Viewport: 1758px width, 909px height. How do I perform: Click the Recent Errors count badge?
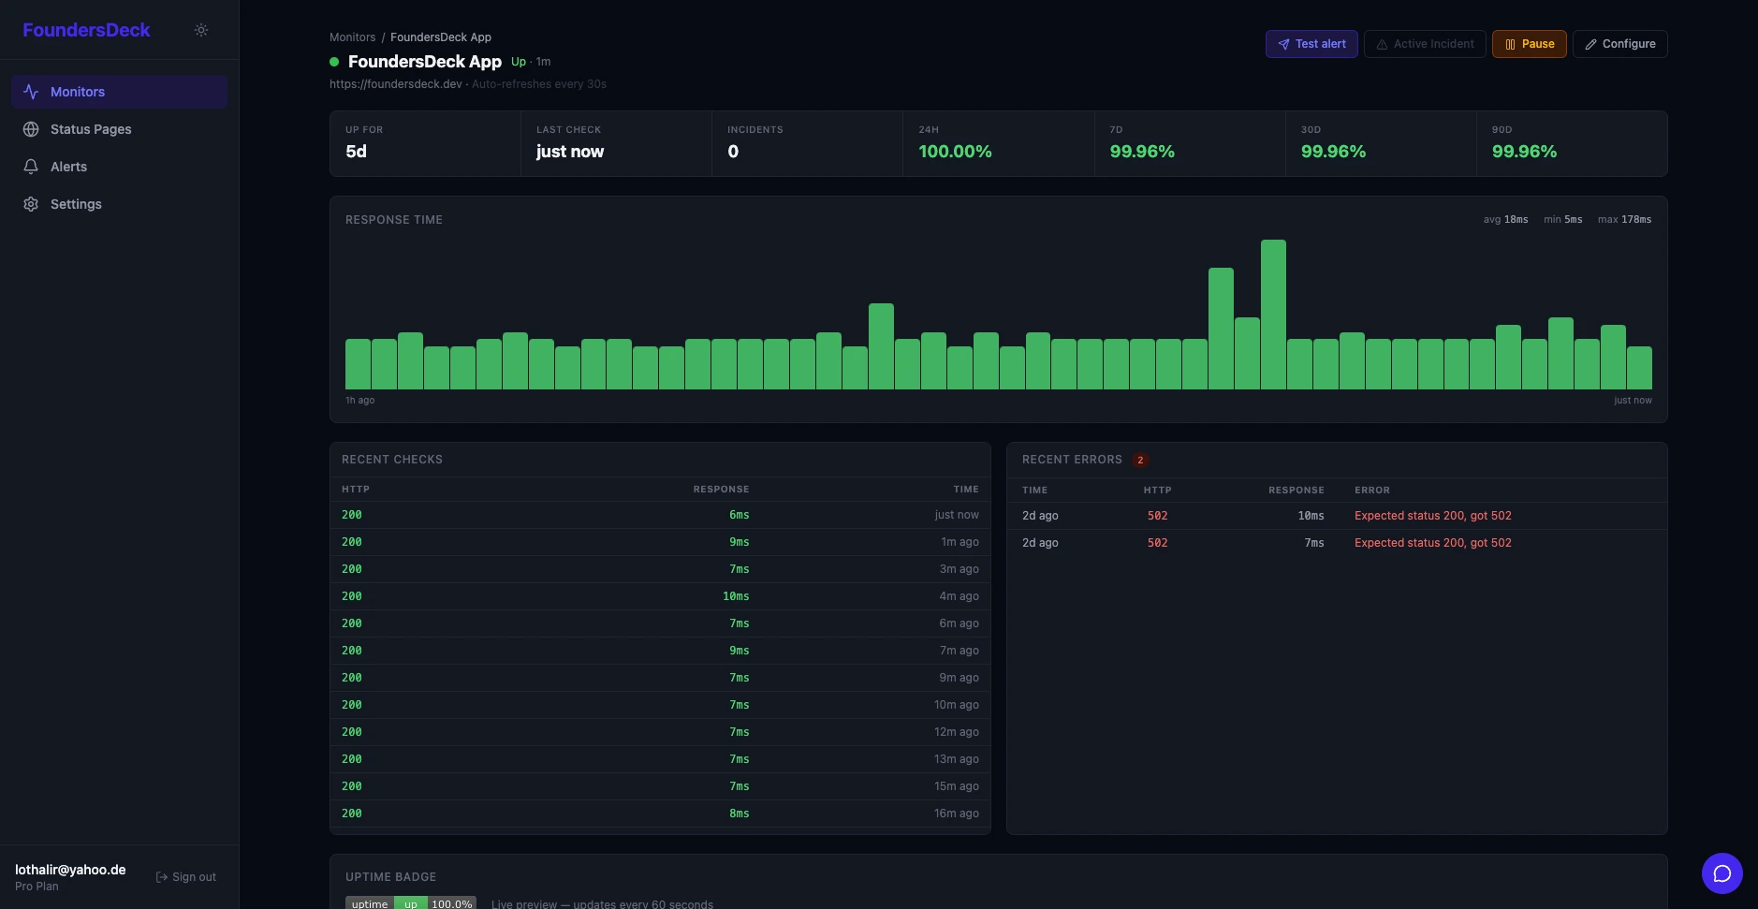(1139, 460)
